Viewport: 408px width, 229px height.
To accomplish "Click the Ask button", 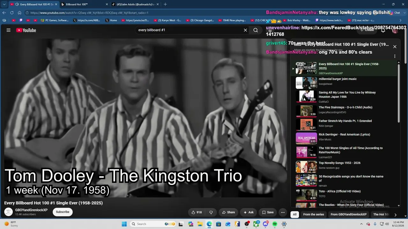I will click(x=249, y=212).
